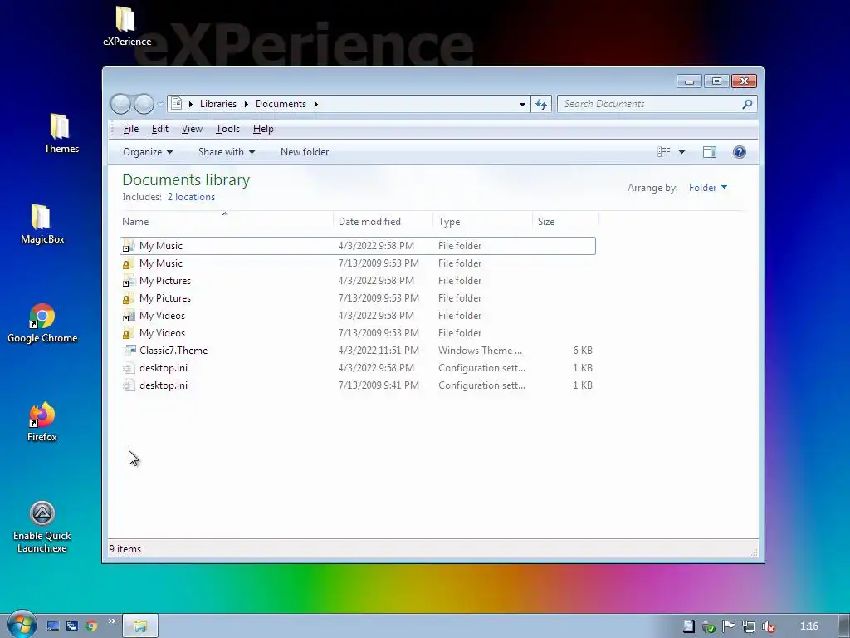Click Safely Remove Hardware tray icon

pos(708,626)
